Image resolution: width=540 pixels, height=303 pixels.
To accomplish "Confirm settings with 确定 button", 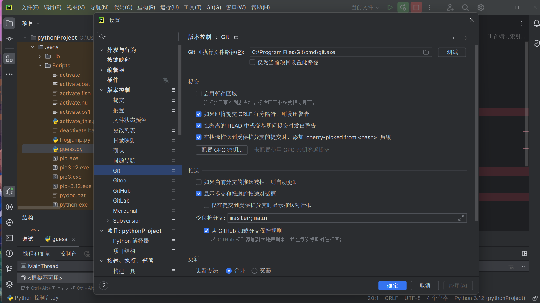I will tap(392, 286).
